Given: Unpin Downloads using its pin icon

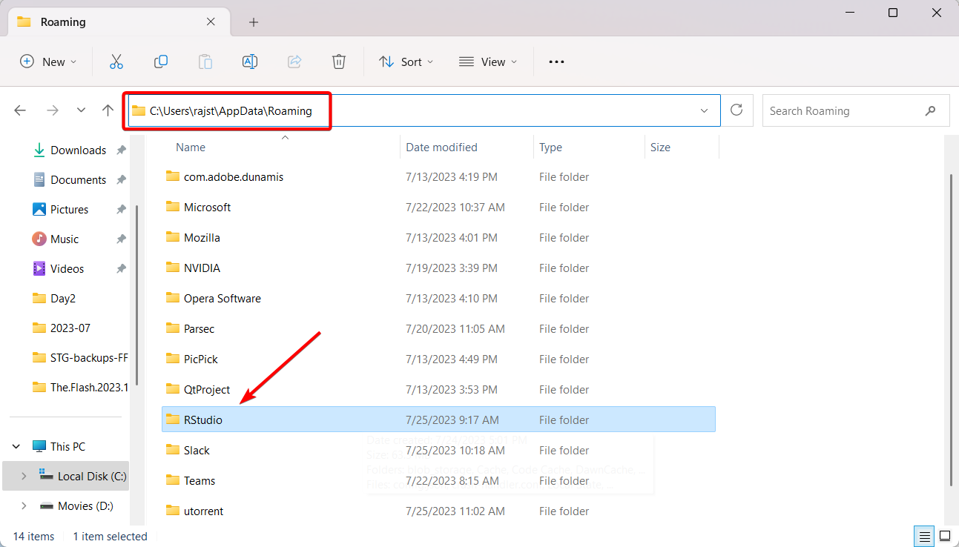Looking at the screenshot, I should (x=121, y=150).
